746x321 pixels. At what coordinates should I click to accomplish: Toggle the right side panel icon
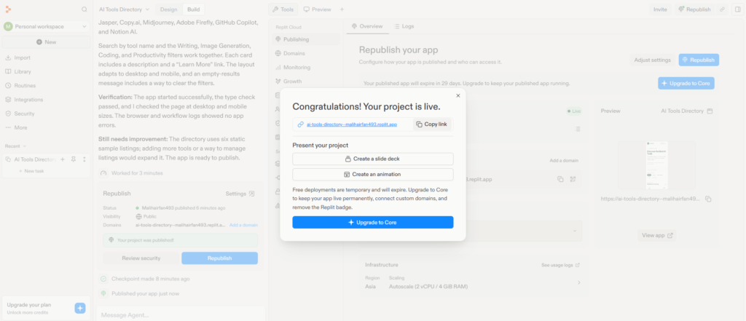coord(737,9)
